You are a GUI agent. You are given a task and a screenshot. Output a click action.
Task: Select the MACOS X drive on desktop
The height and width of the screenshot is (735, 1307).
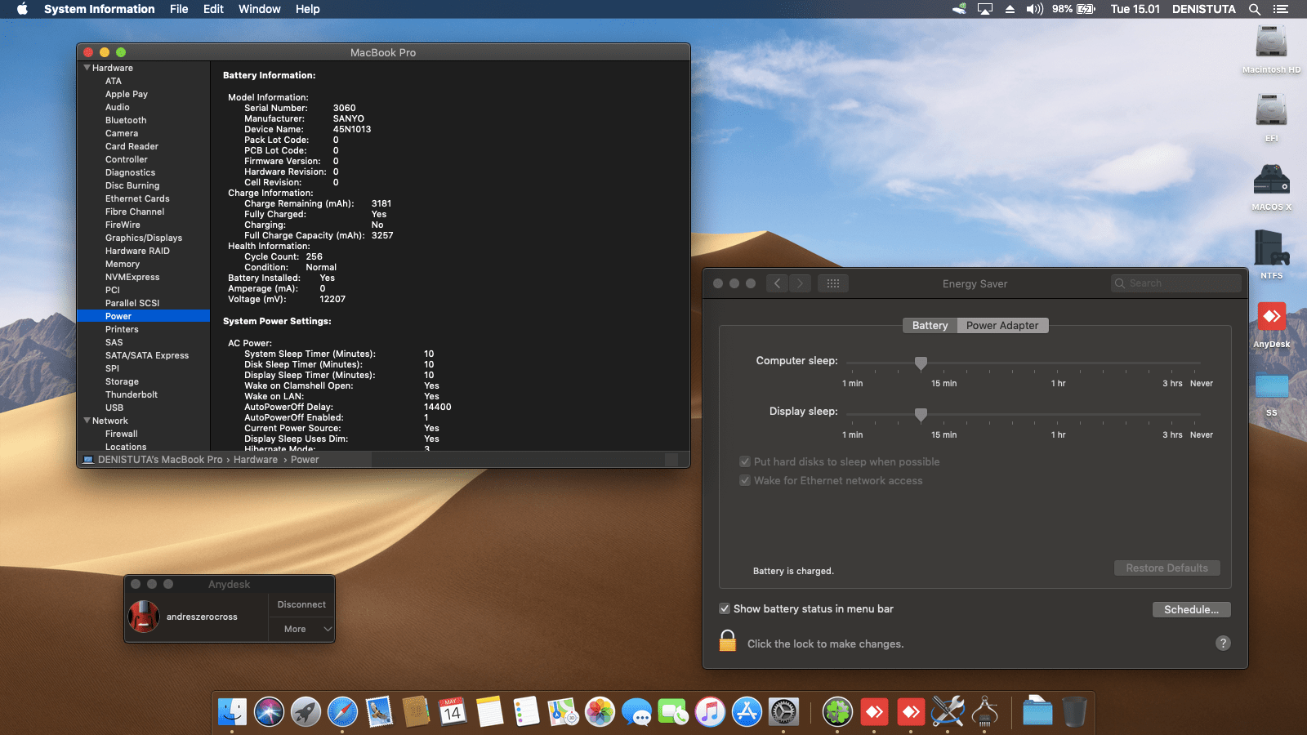[x=1271, y=187]
